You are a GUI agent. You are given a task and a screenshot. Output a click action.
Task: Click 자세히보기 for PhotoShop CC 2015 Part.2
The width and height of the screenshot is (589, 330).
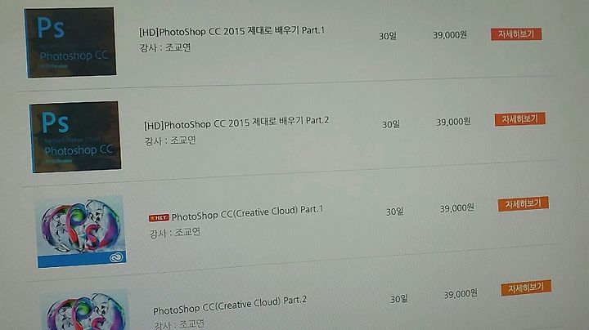pyautogui.click(x=520, y=119)
